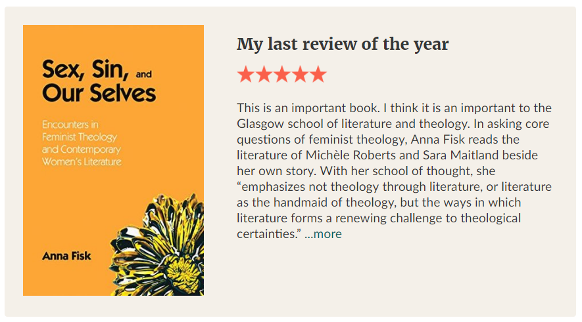Click the author name 'Anna Fisk' on the cover
This screenshot has height=322, width=582.
tap(66, 256)
